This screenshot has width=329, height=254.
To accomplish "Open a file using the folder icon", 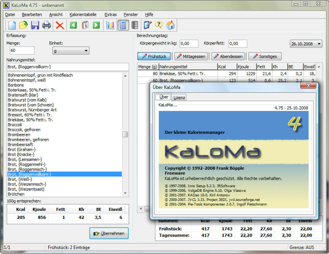I will 24,25.
